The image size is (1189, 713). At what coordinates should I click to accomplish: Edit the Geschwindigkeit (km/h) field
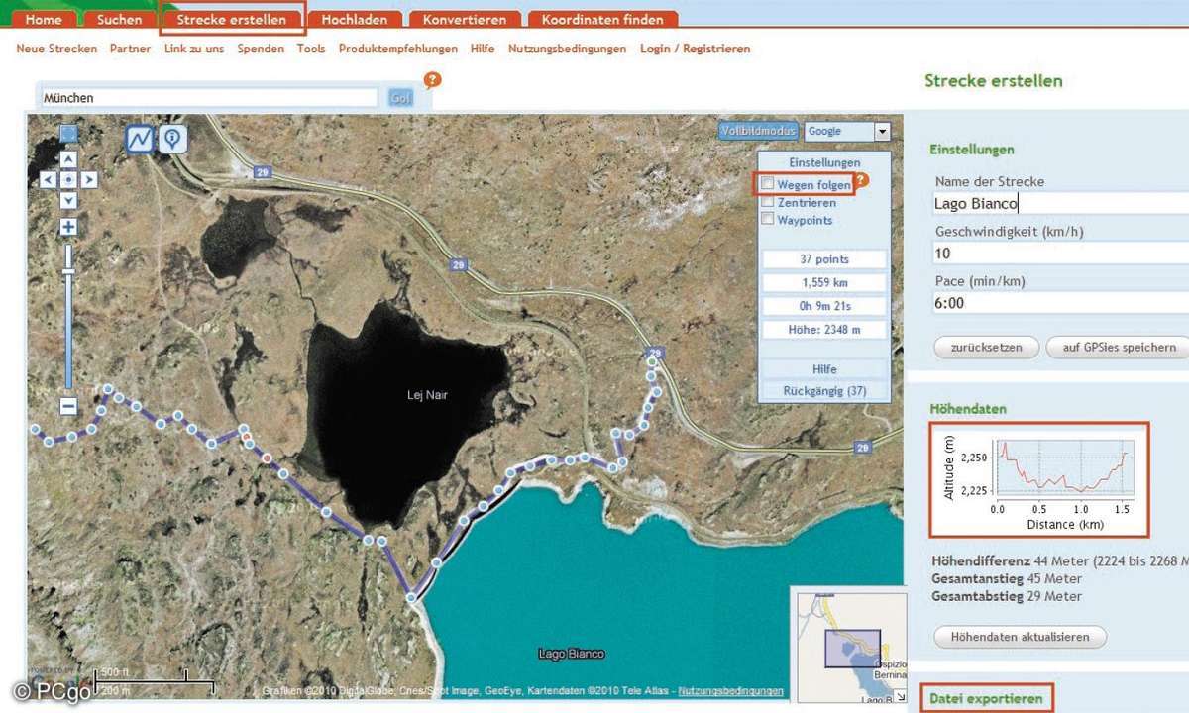coord(1061,253)
